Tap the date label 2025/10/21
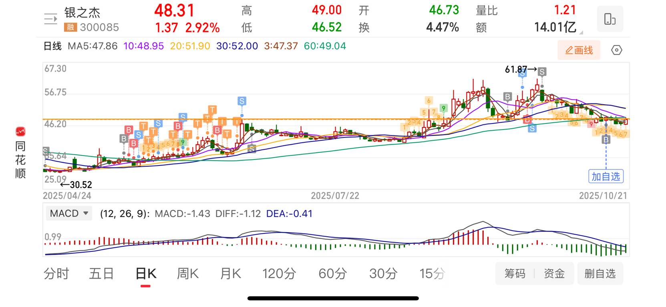Viewport: 666px width, 307px height. pyautogui.click(x=603, y=195)
